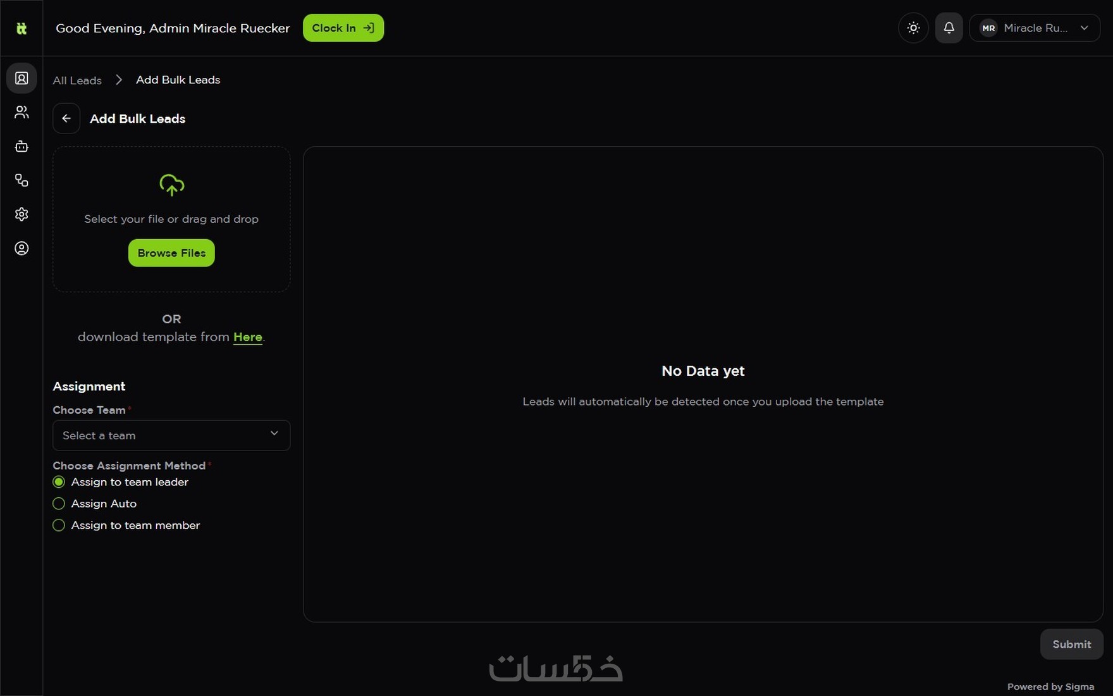Navigate to All Leads breadcrumb

point(77,80)
